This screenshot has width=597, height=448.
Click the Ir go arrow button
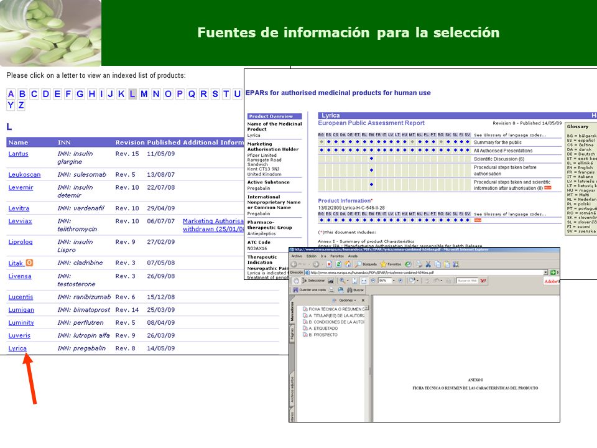point(552,273)
